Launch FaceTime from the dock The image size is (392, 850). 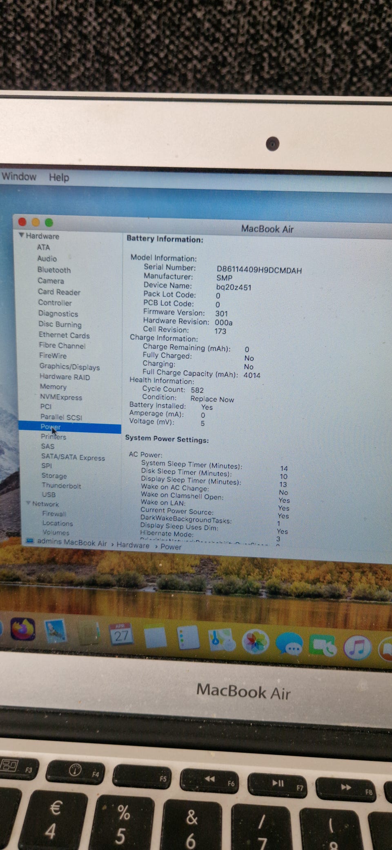point(323,646)
